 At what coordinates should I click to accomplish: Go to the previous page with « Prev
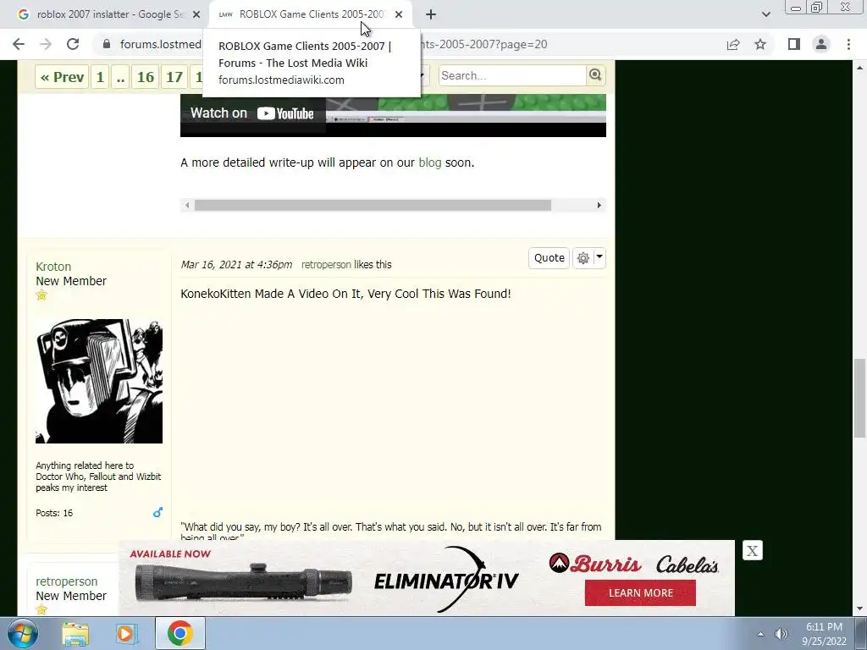click(62, 77)
